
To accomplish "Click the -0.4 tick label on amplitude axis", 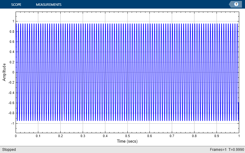I will 12,93.
